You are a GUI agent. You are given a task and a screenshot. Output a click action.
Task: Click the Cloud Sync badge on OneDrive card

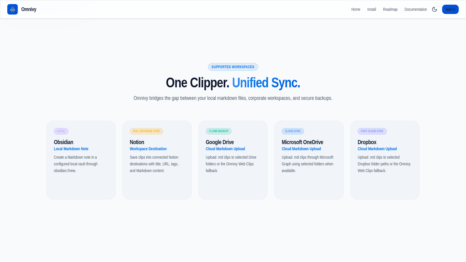pos(293,131)
